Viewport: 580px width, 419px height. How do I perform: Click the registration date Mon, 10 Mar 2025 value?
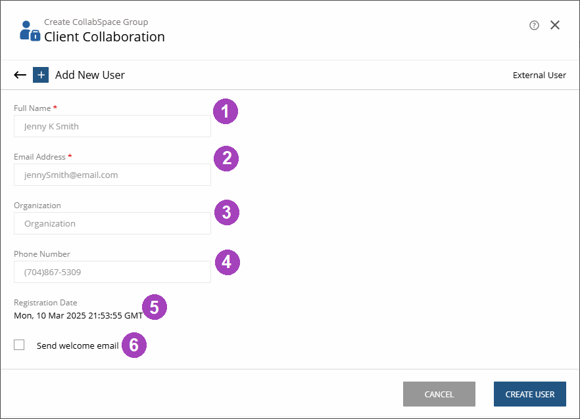[x=78, y=315]
